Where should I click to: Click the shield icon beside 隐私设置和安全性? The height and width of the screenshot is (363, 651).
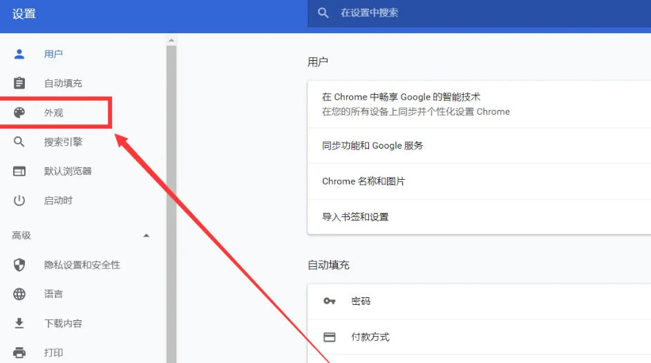[x=19, y=265]
